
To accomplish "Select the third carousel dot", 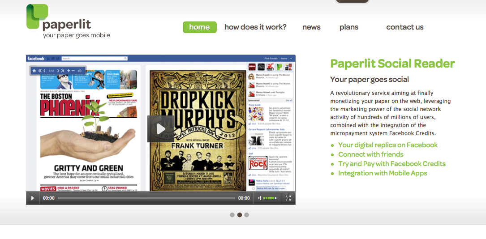I will pos(246,215).
